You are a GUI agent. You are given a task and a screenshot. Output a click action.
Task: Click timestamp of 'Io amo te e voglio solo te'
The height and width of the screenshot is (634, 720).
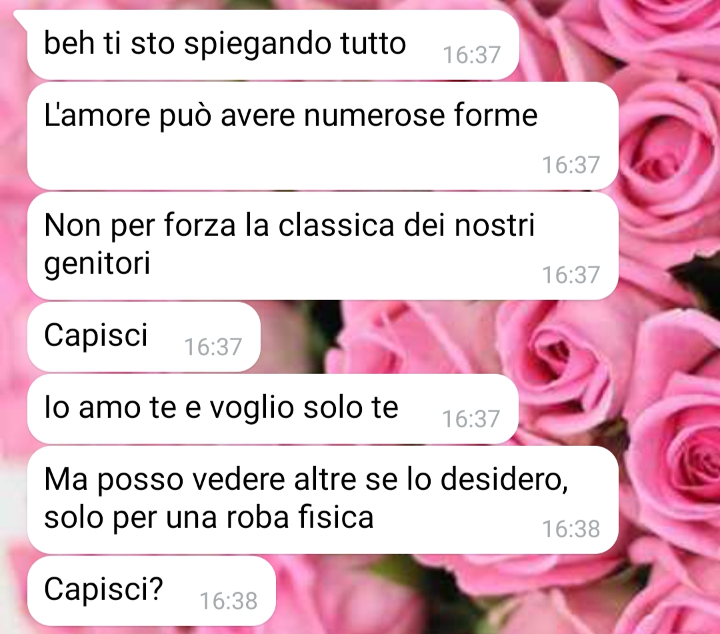pyautogui.click(x=471, y=419)
